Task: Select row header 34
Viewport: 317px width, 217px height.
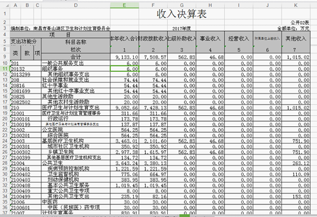Action: (5, 196)
